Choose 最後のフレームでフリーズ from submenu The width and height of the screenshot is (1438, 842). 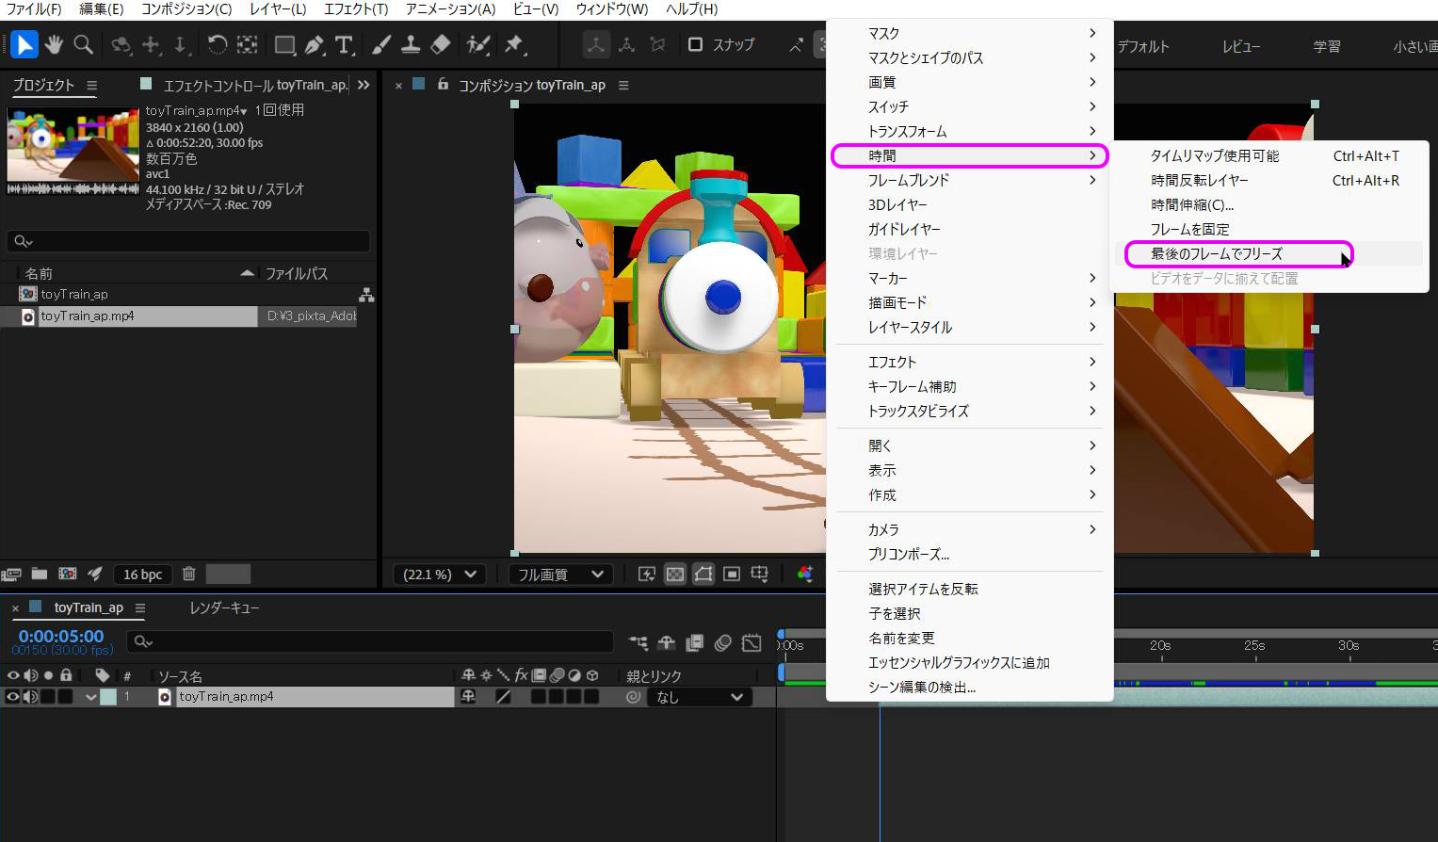pyautogui.click(x=1216, y=253)
